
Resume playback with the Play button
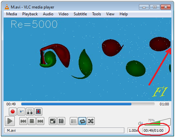point(10,121)
